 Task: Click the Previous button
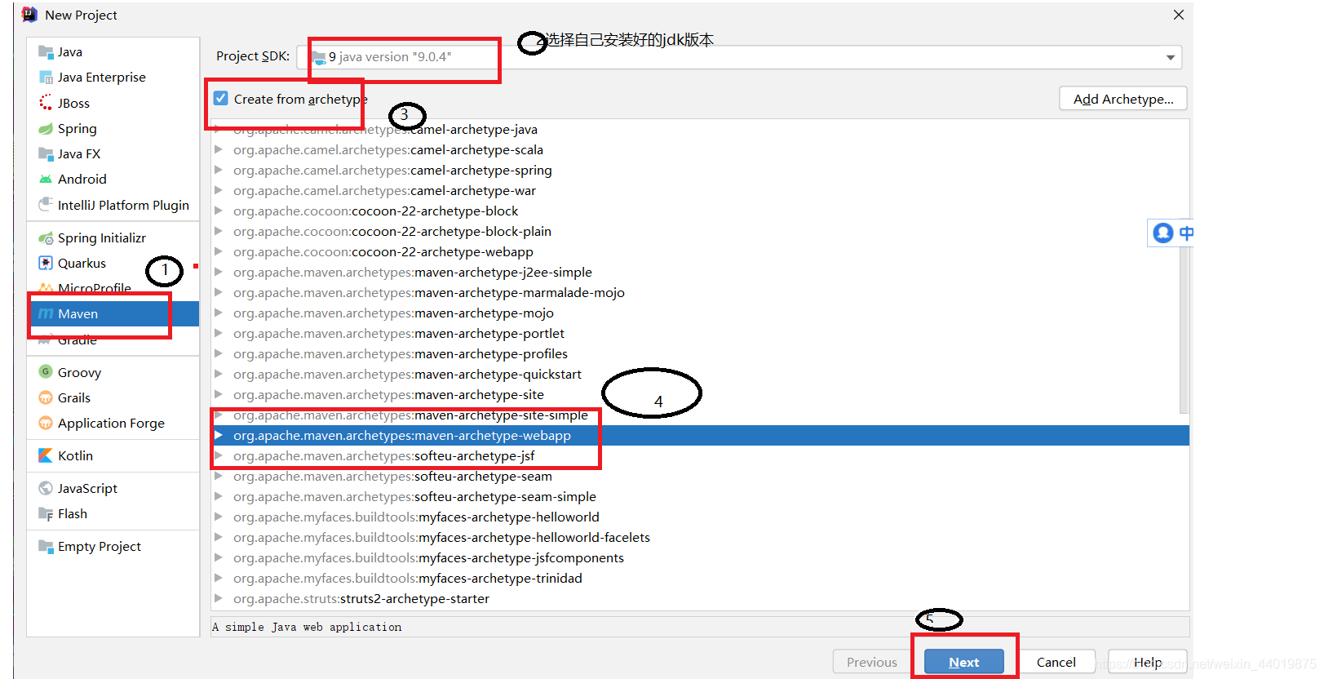(x=872, y=662)
